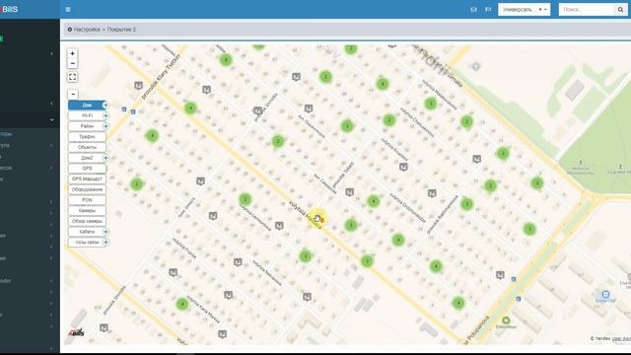Open the Yandex User Agreement link

(x=621, y=339)
